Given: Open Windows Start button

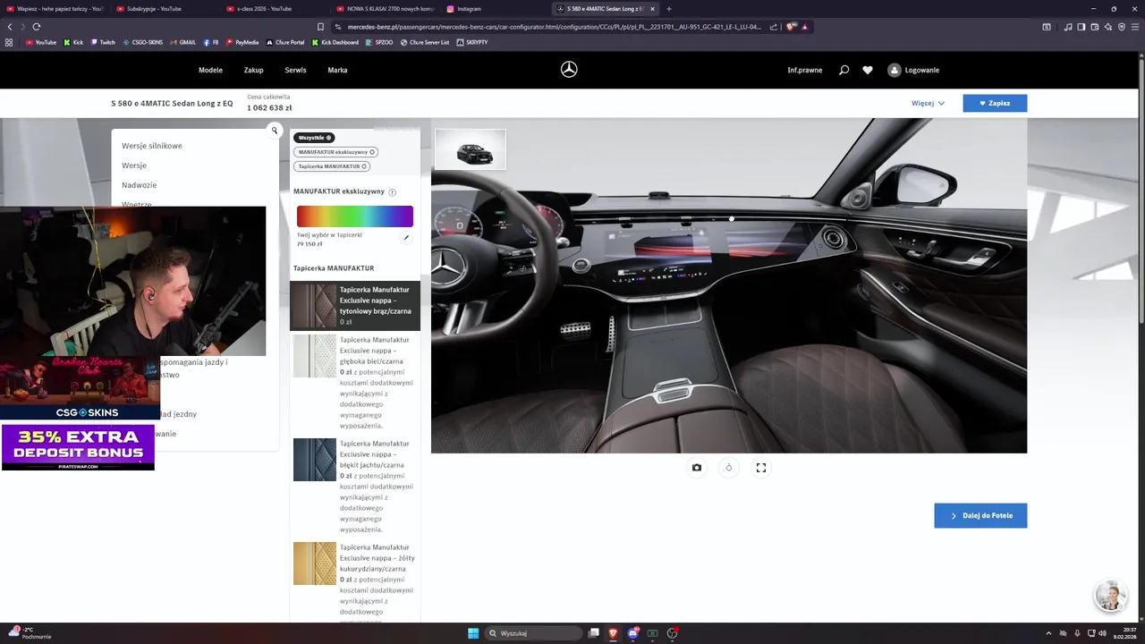Looking at the screenshot, I should point(473,633).
